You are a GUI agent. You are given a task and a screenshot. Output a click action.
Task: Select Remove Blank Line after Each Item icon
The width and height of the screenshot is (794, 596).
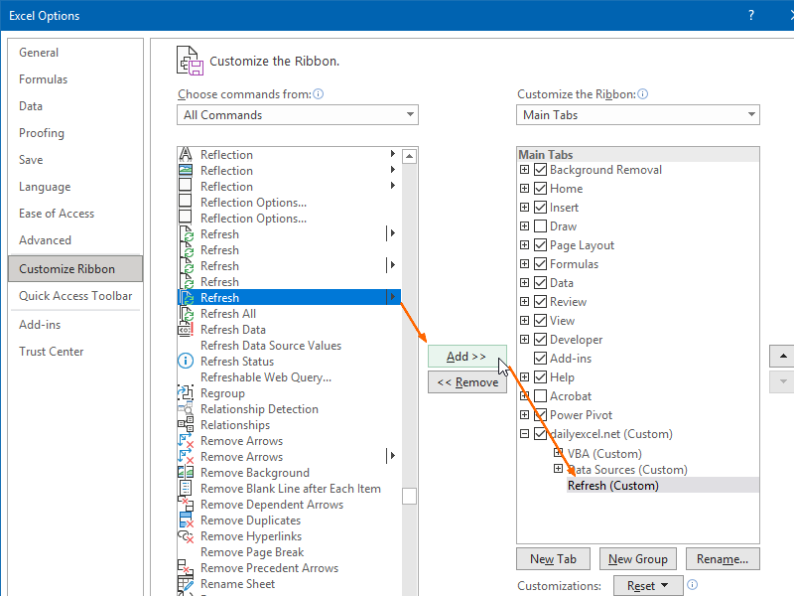point(186,488)
